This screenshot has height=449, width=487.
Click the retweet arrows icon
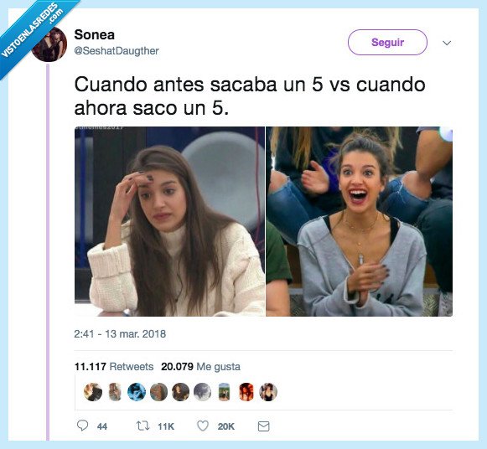(142, 426)
